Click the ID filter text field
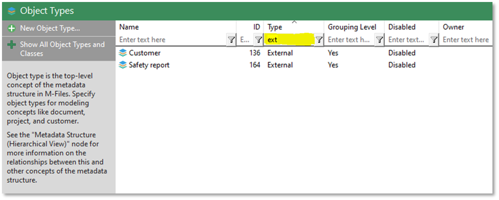The image size is (499, 200). coord(245,40)
